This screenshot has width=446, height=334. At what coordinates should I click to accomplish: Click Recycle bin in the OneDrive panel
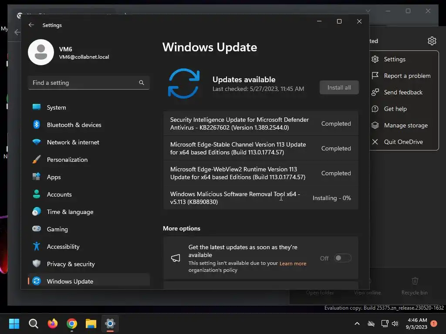pyautogui.click(x=415, y=286)
